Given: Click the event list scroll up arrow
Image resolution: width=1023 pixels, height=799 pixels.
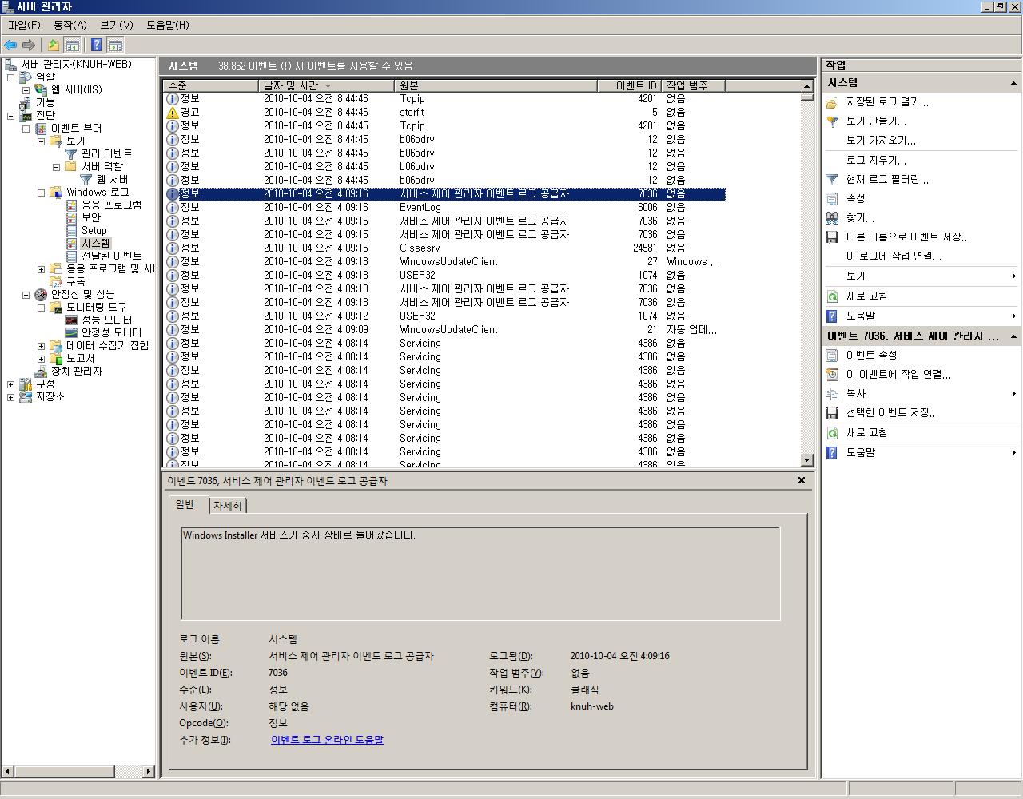Looking at the screenshot, I should 806,85.
